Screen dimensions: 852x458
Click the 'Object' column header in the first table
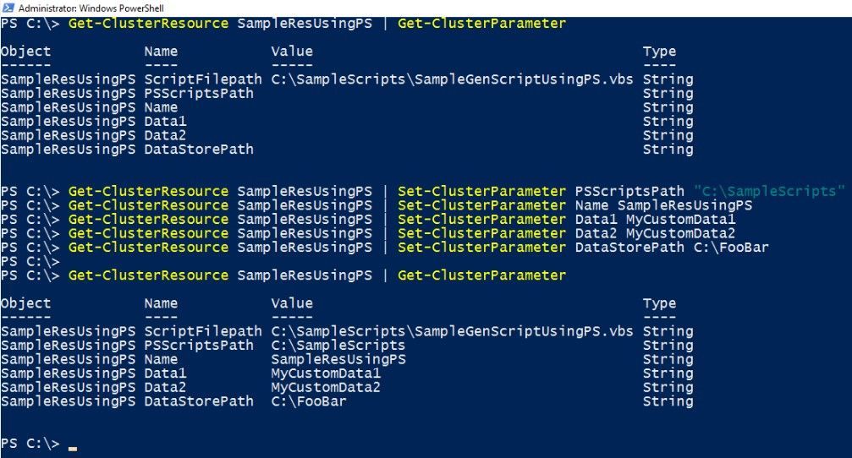tap(25, 52)
